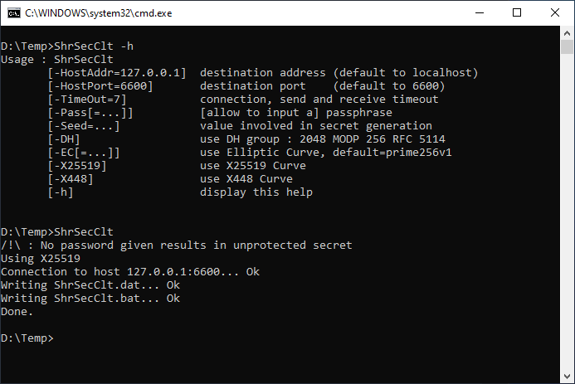Click the -X25519 option text
This screenshot has height=384, width=575.
(77, 166)
